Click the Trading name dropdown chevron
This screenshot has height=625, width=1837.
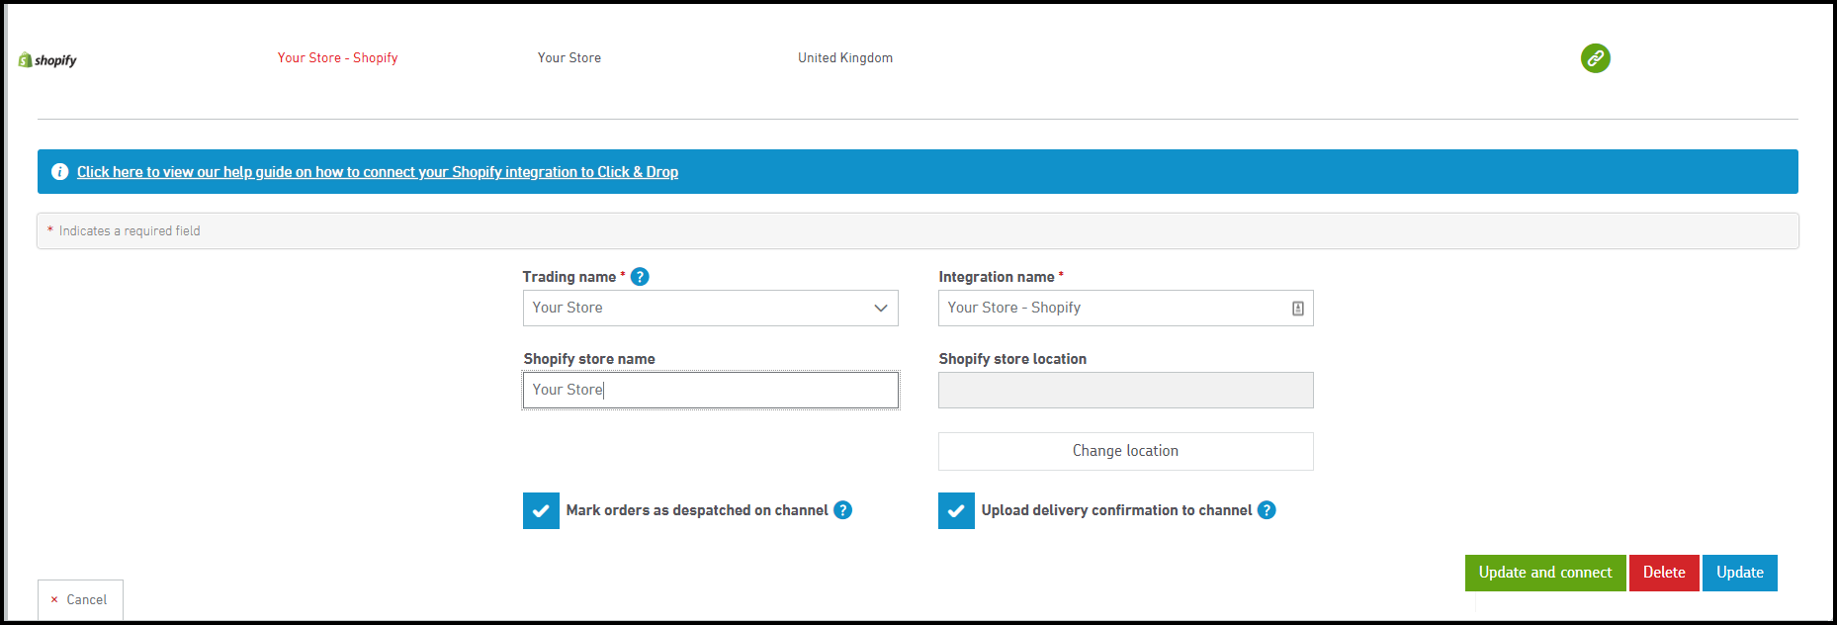coord(880,309)
